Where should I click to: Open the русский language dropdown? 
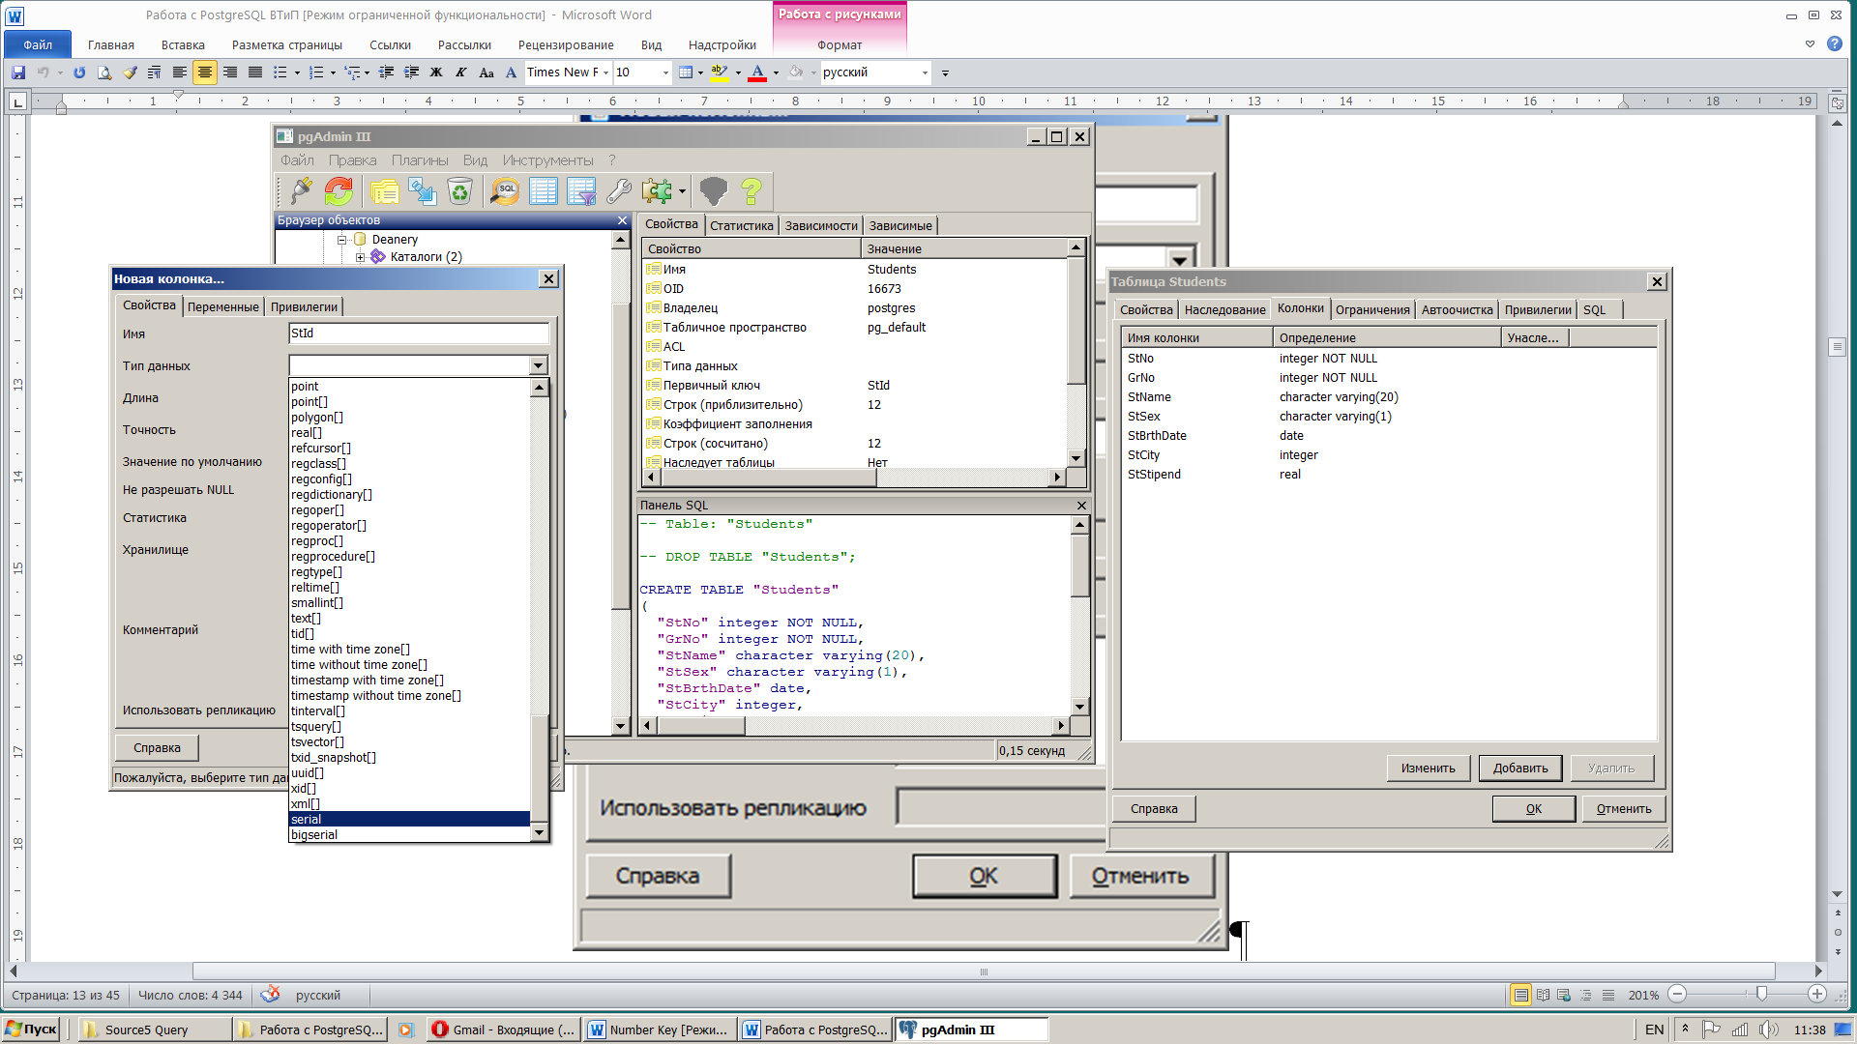click(925, 72)
